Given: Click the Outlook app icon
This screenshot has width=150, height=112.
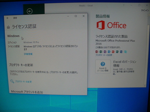Looking at the screenshot, I should pyautogui.click(x=109, y=52).
